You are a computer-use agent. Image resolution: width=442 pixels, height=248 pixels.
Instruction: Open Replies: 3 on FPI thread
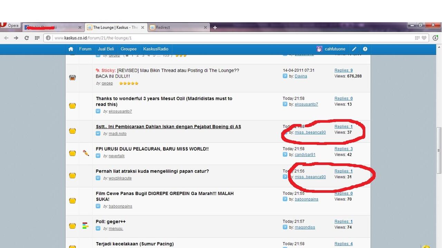click(344, 149)
